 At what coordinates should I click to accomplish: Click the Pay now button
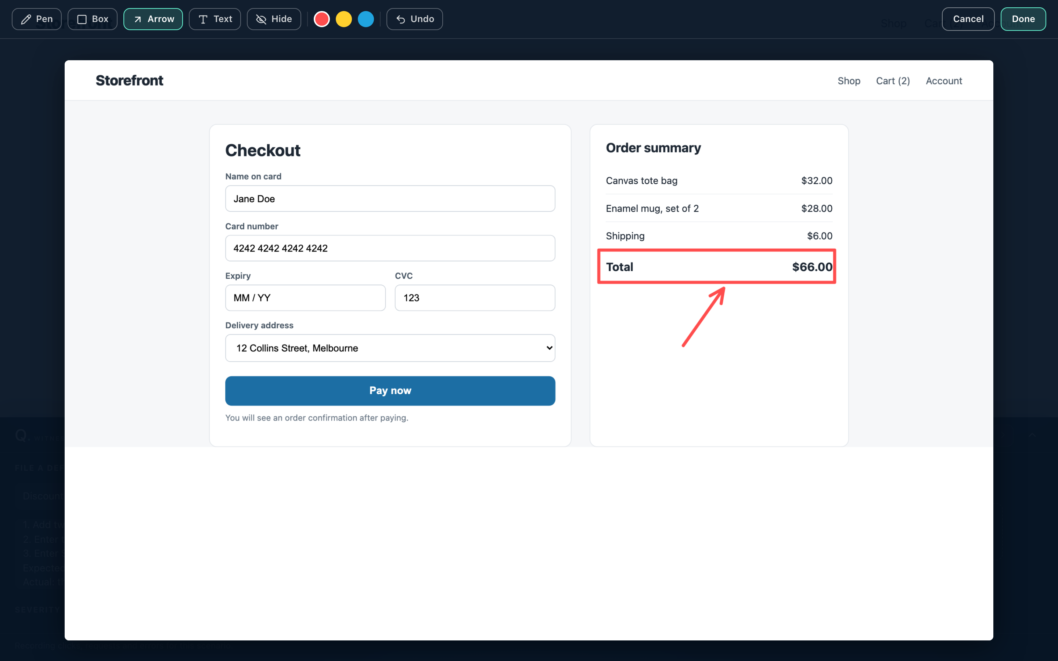pos(390,391)
